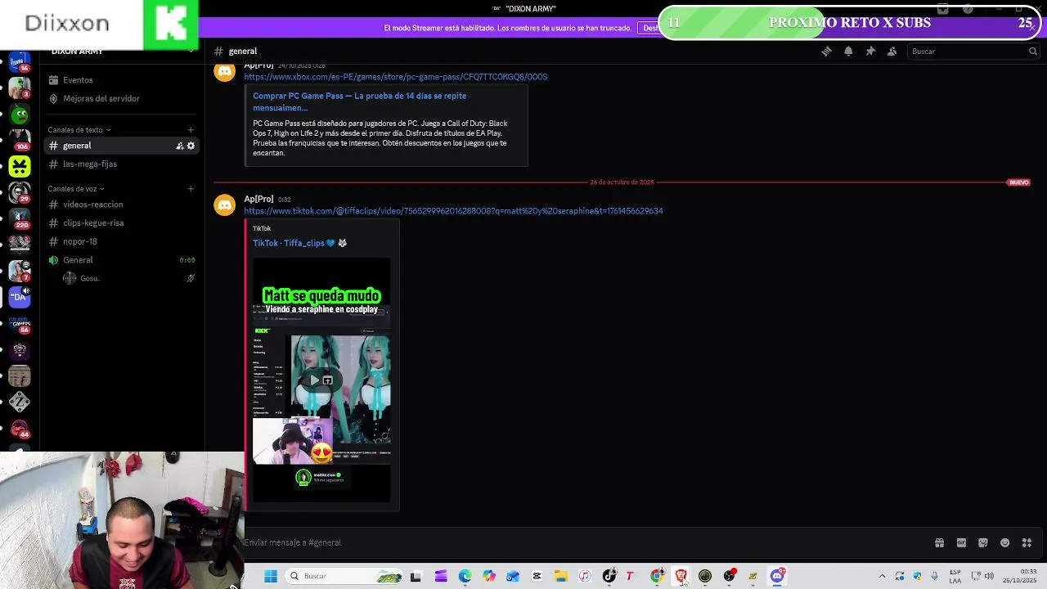Open Discord from the taskbar
The height and width of the screenshot is (589, 1047).
tap(777, 576)
